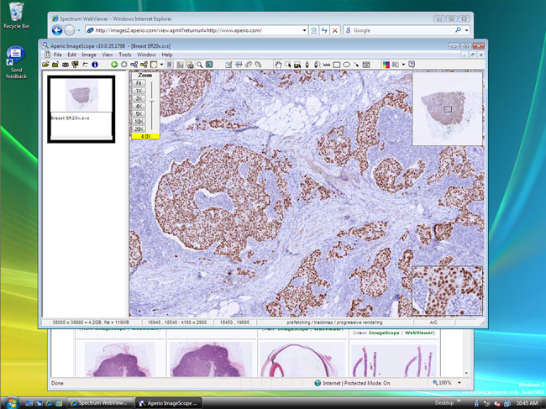Open the Edit menu
This screenshot has width=546, height=409.
click(71, 55)
